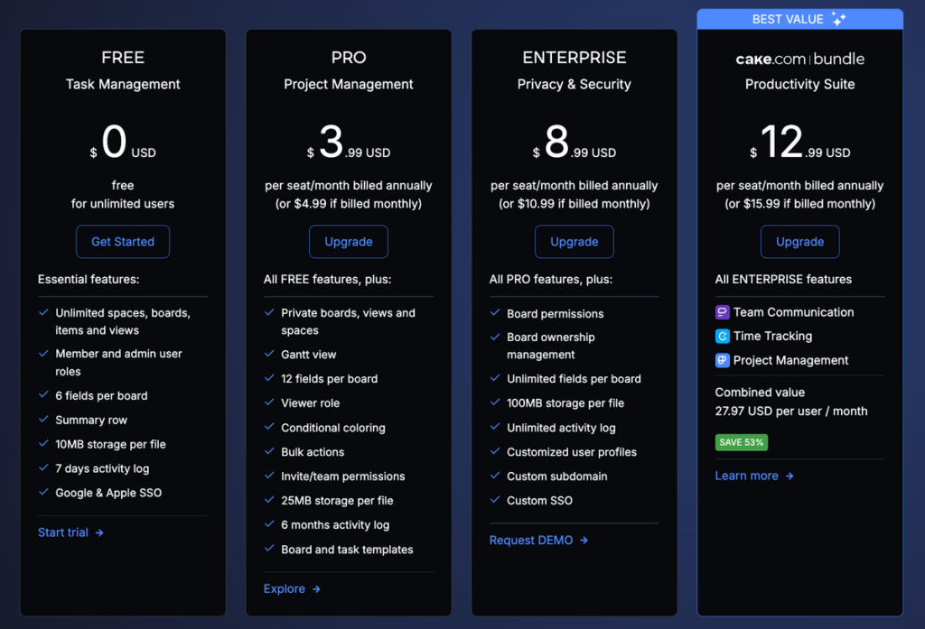Click Get Started on the FREE plan

pyautogui.click(x=122, y=241)
